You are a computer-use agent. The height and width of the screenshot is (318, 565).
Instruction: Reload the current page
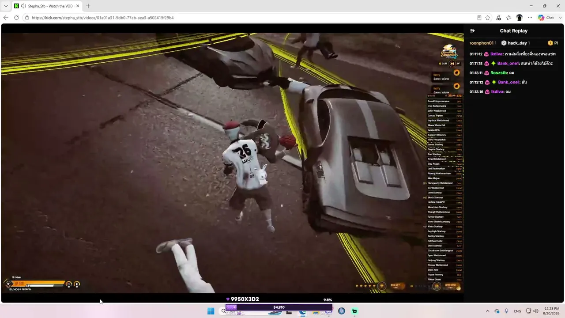(x=16, y=18)
